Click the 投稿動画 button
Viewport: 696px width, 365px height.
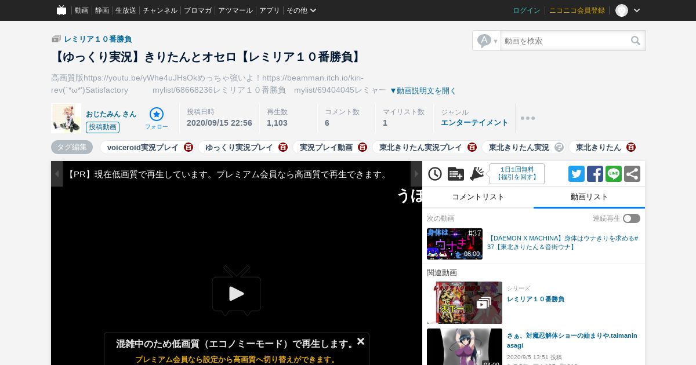click(103, 127)
